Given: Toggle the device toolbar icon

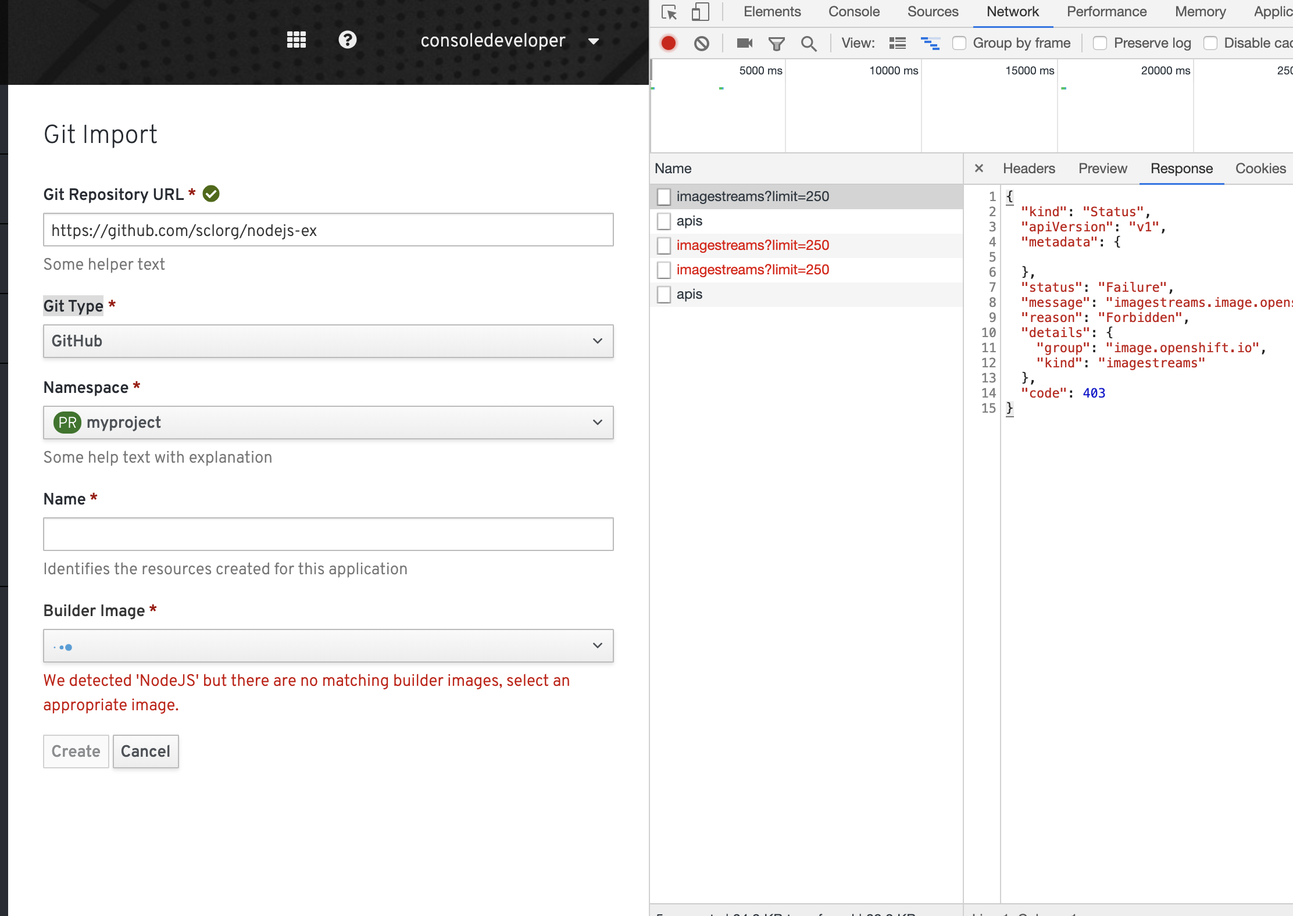Looking at the screenshot, I should click(x=700, y=12).
